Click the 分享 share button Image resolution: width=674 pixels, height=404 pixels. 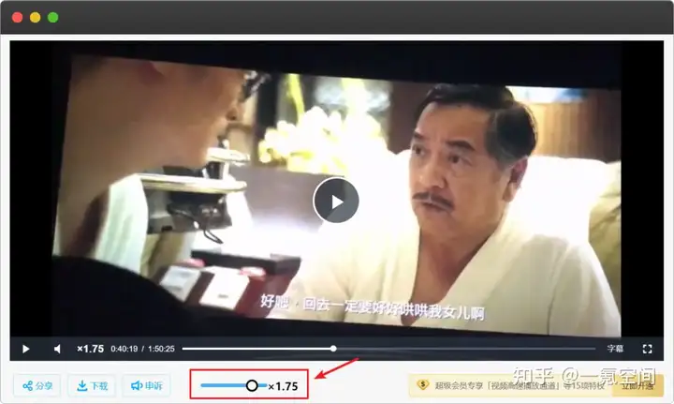point(37,385)
